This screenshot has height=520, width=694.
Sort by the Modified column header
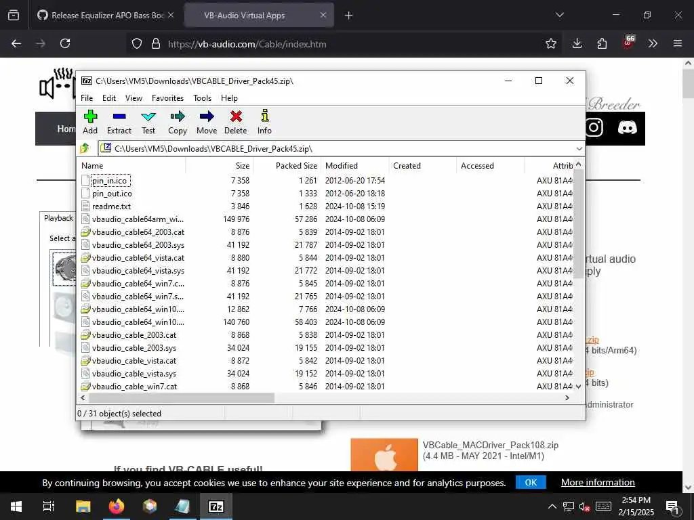click(x=355, y=166)
